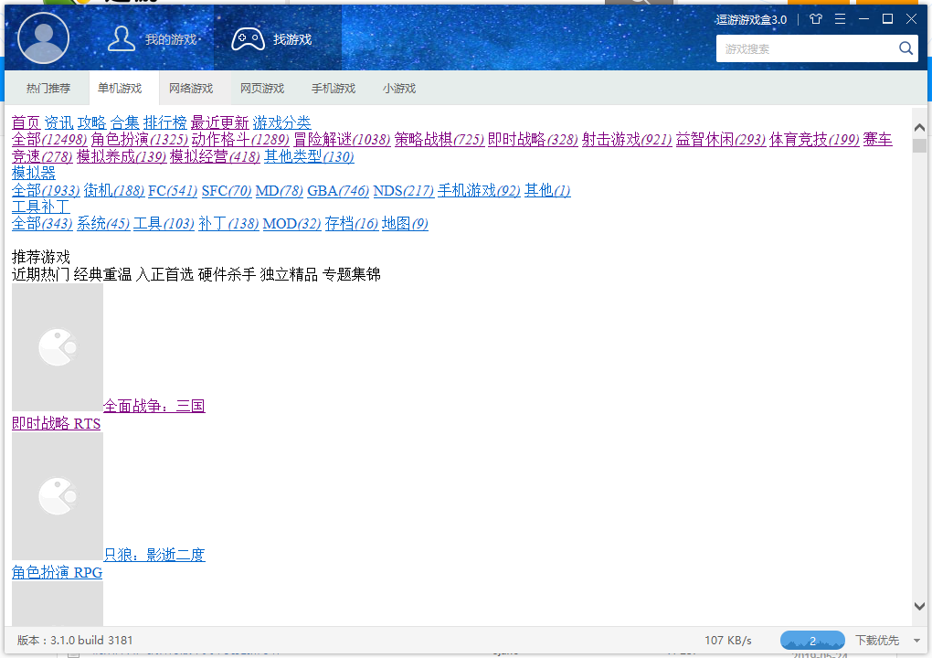The height and width of the screenshot is (658, 932).
Task: Switch to 手机游戏 tab
Action: coord(334,88)
